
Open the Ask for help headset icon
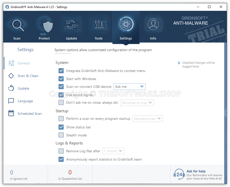coord(179,174)
